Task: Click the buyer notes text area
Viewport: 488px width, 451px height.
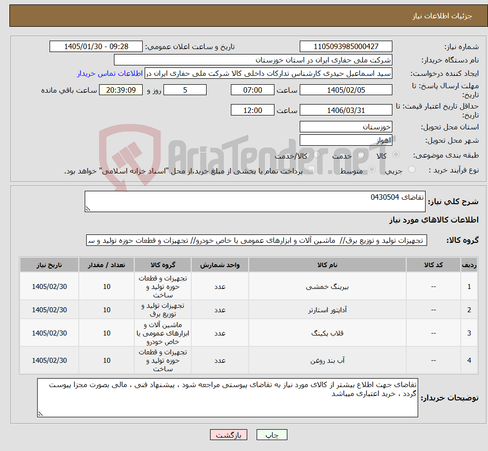Action: click(227, 398)
